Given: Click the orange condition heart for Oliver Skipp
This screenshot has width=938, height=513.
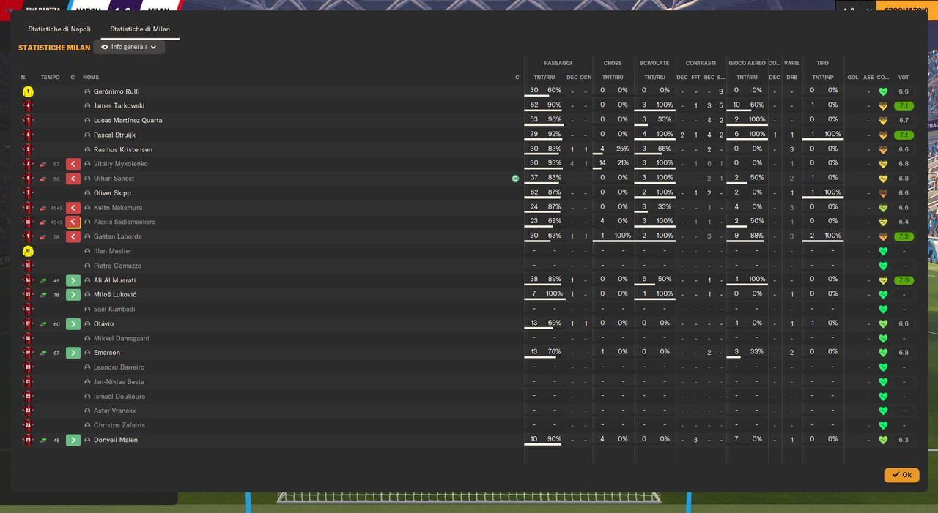Looking at the screenshot, I should pyautogui.click(x=883, y=193).
